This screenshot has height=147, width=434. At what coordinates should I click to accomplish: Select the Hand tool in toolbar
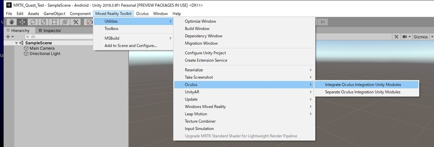coord(12,22)
